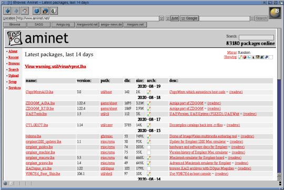Open the Services link in the sidebar
Viewport: 284px width, 190px height.
pos(15,88)
